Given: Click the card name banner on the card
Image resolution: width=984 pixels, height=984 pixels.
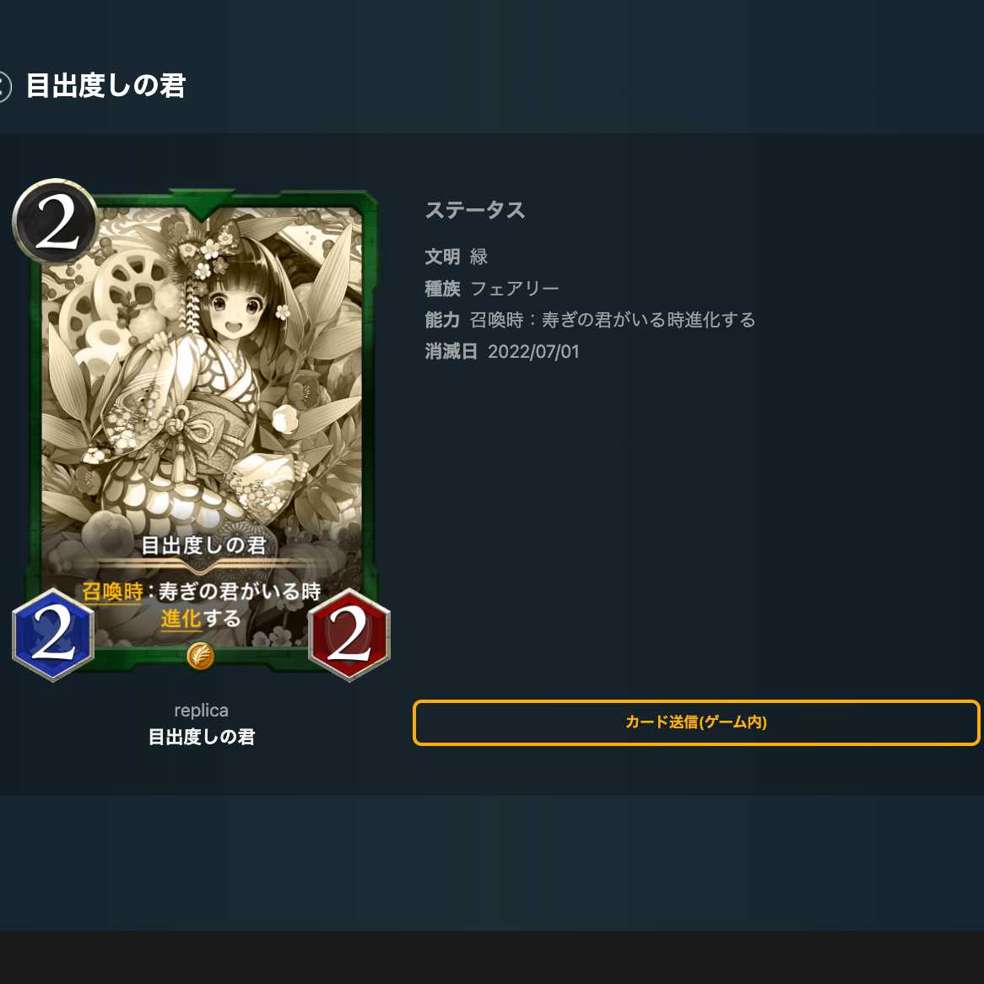Looking at the screenshot, I should pyautogui.click(x=203, y=546).
